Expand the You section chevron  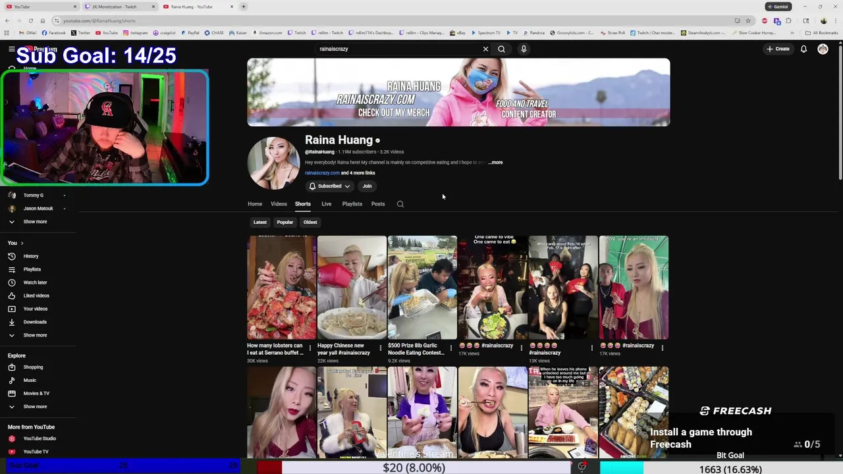[x=22, y=243]
